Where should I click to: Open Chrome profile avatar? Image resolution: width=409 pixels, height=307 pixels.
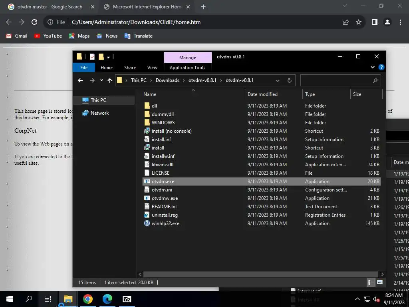tap(387, 22)
